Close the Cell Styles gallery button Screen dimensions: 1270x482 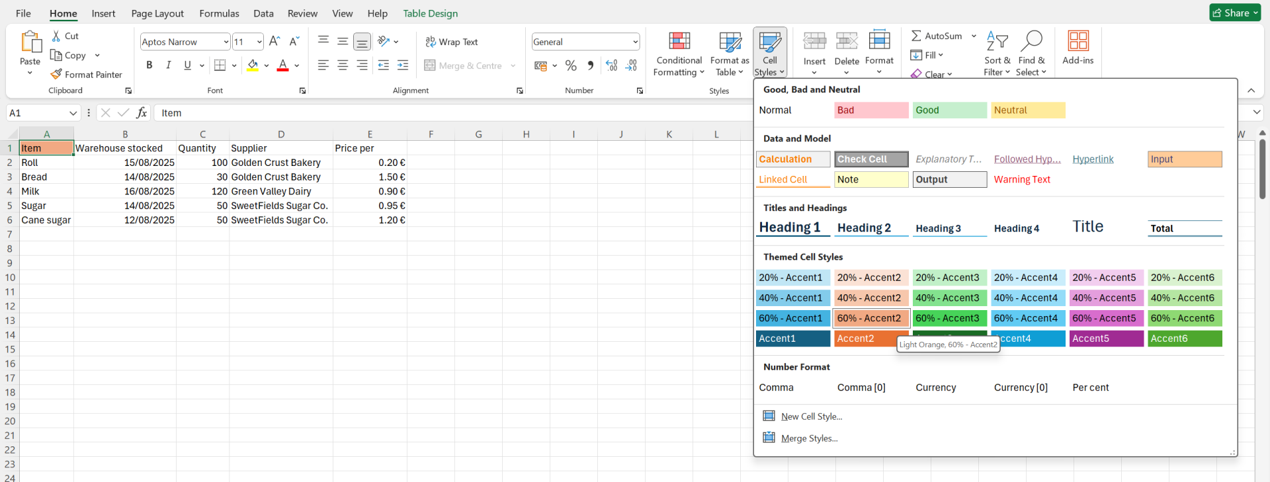pyautogui.click(x=770, y=54)
